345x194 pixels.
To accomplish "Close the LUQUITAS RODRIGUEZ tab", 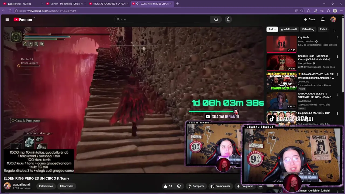I will tap(128, 4).
